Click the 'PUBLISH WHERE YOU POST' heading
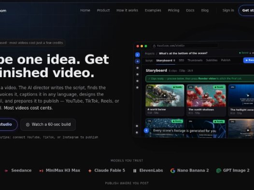 tap(127, 183)
